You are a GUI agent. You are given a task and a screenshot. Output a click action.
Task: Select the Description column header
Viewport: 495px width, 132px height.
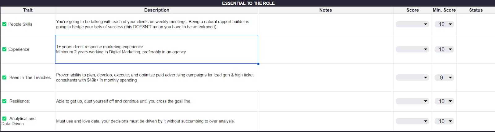point(157,10)
